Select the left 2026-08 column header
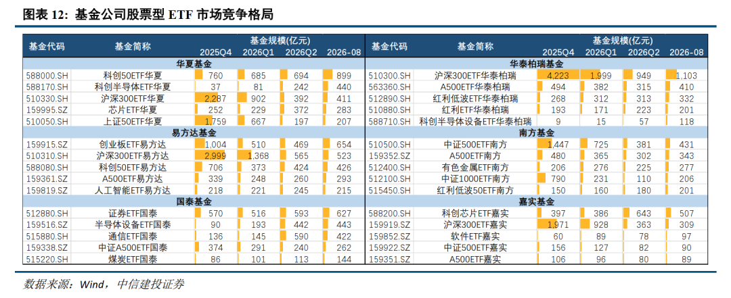731x298 pixels. (344, 52)
